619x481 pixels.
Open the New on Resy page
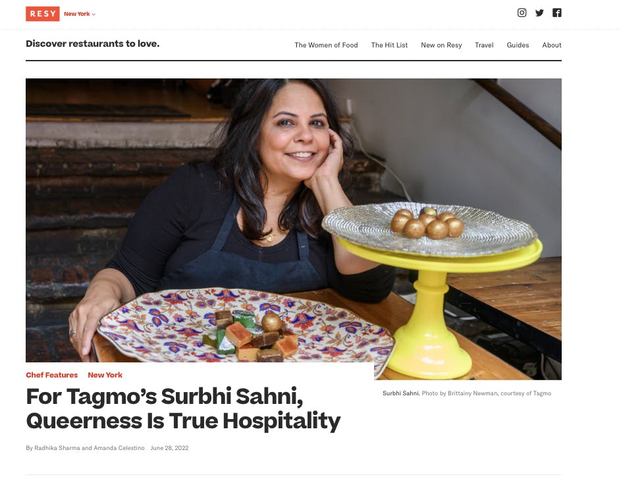pyautogui.click(x=441, y=45)
